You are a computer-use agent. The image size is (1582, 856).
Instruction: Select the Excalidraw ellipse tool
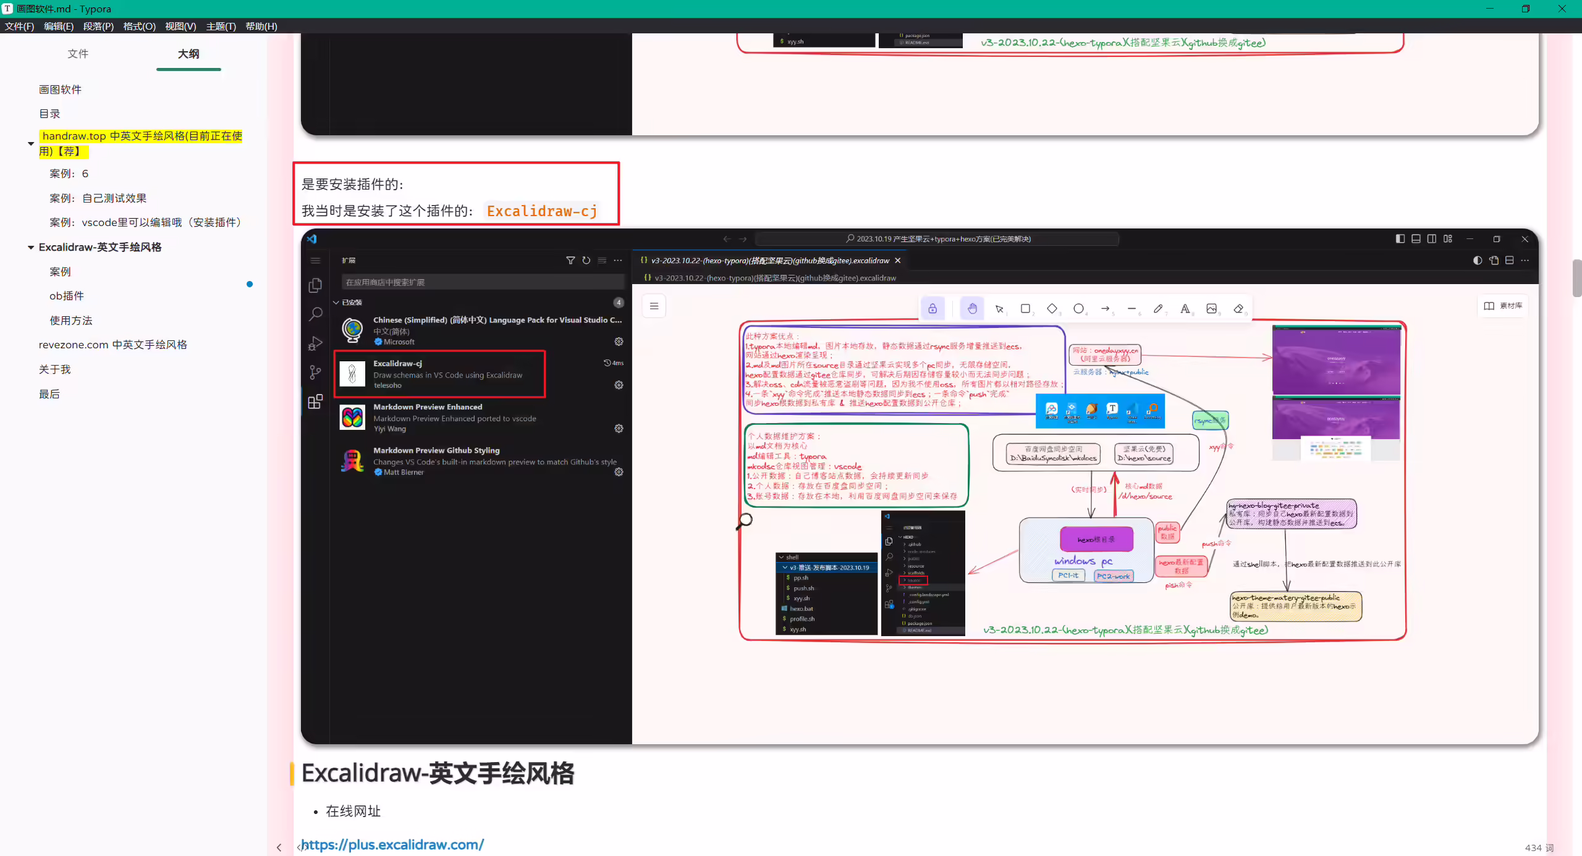coord(1079,308)
